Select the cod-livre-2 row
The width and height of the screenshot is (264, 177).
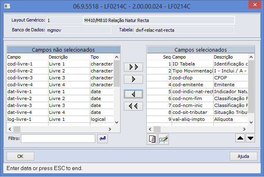coord(60,71)
